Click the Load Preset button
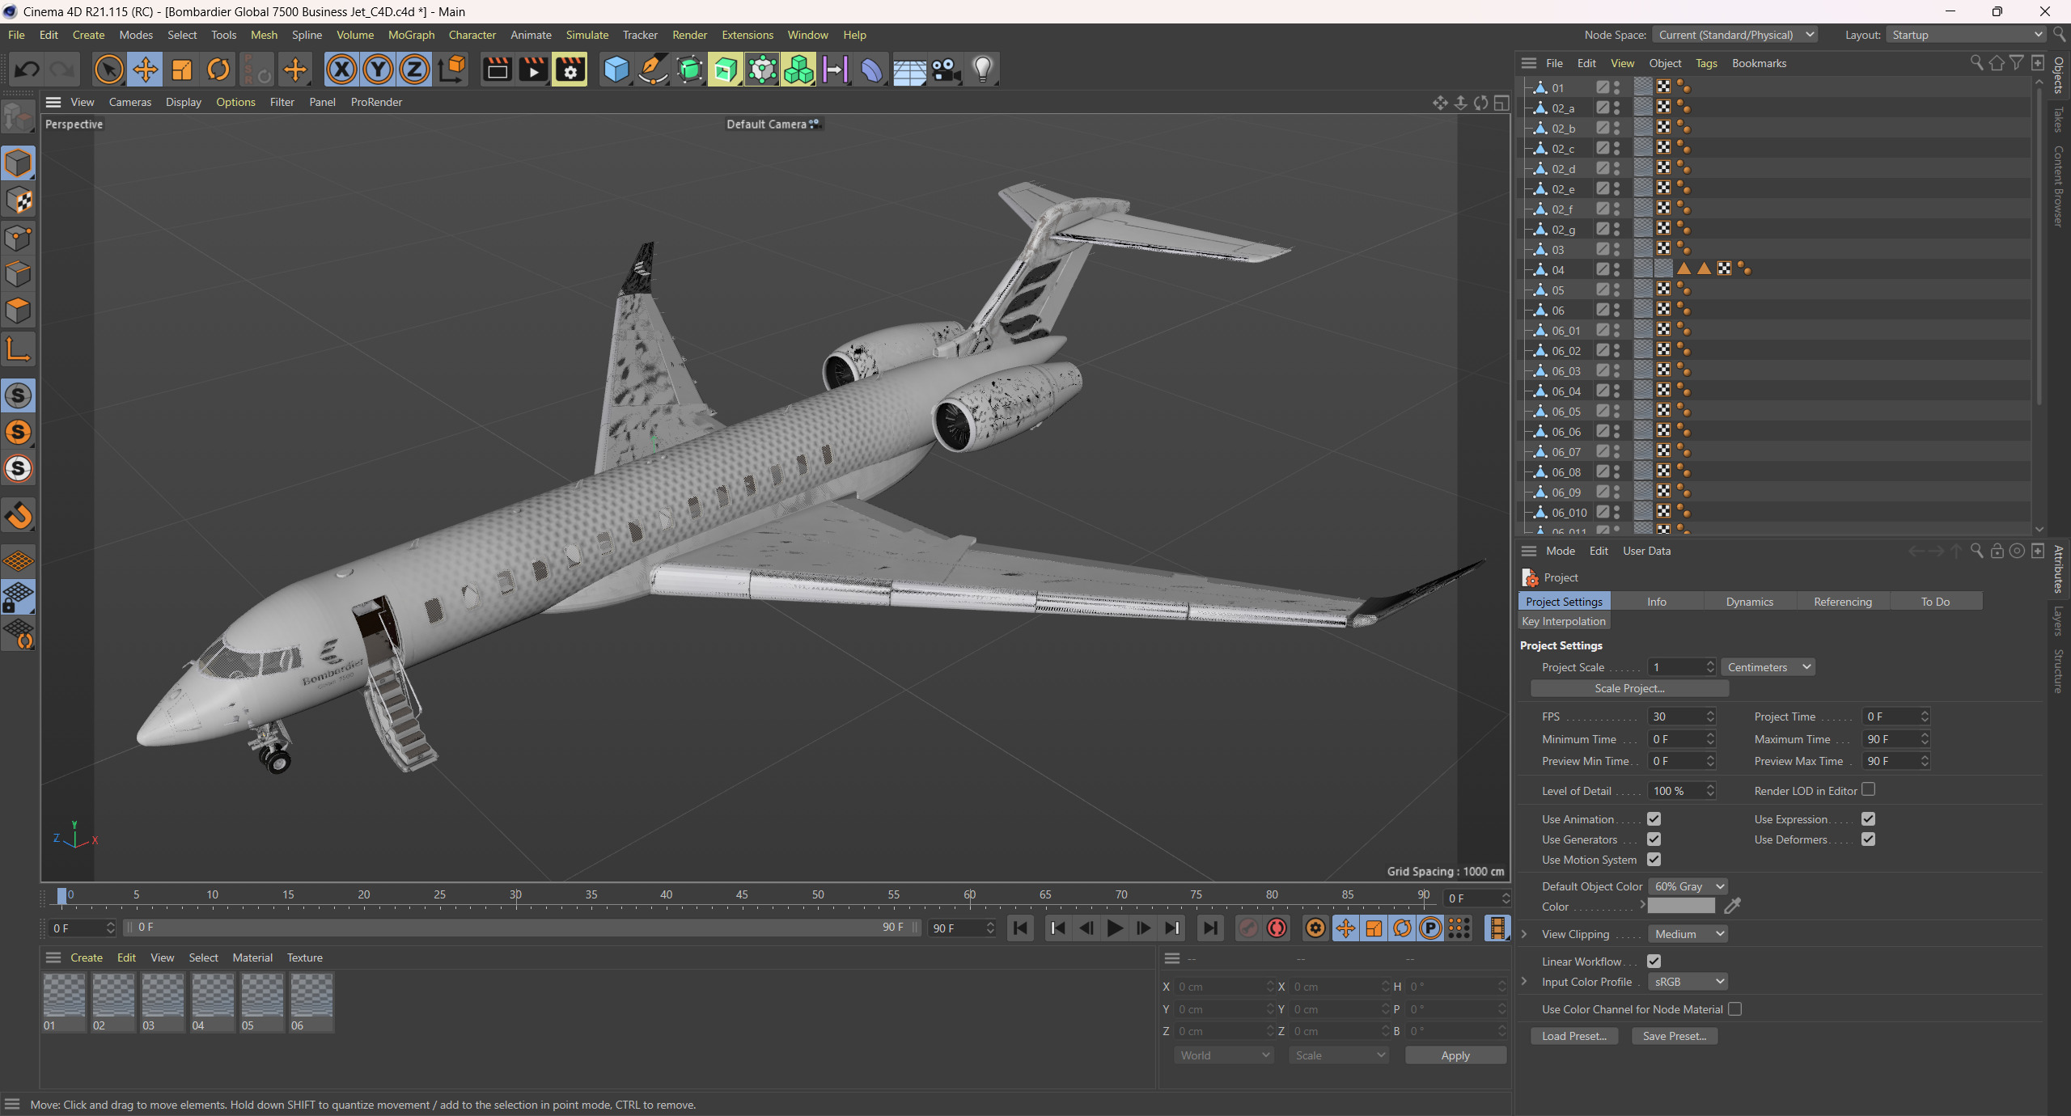 (1573, 1036)
